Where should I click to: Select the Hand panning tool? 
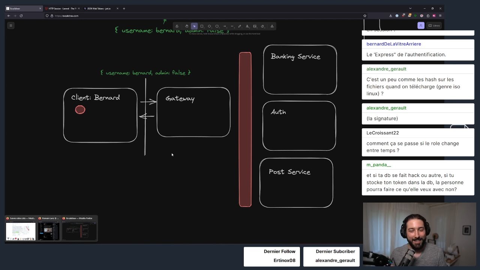tap(187, 26)
